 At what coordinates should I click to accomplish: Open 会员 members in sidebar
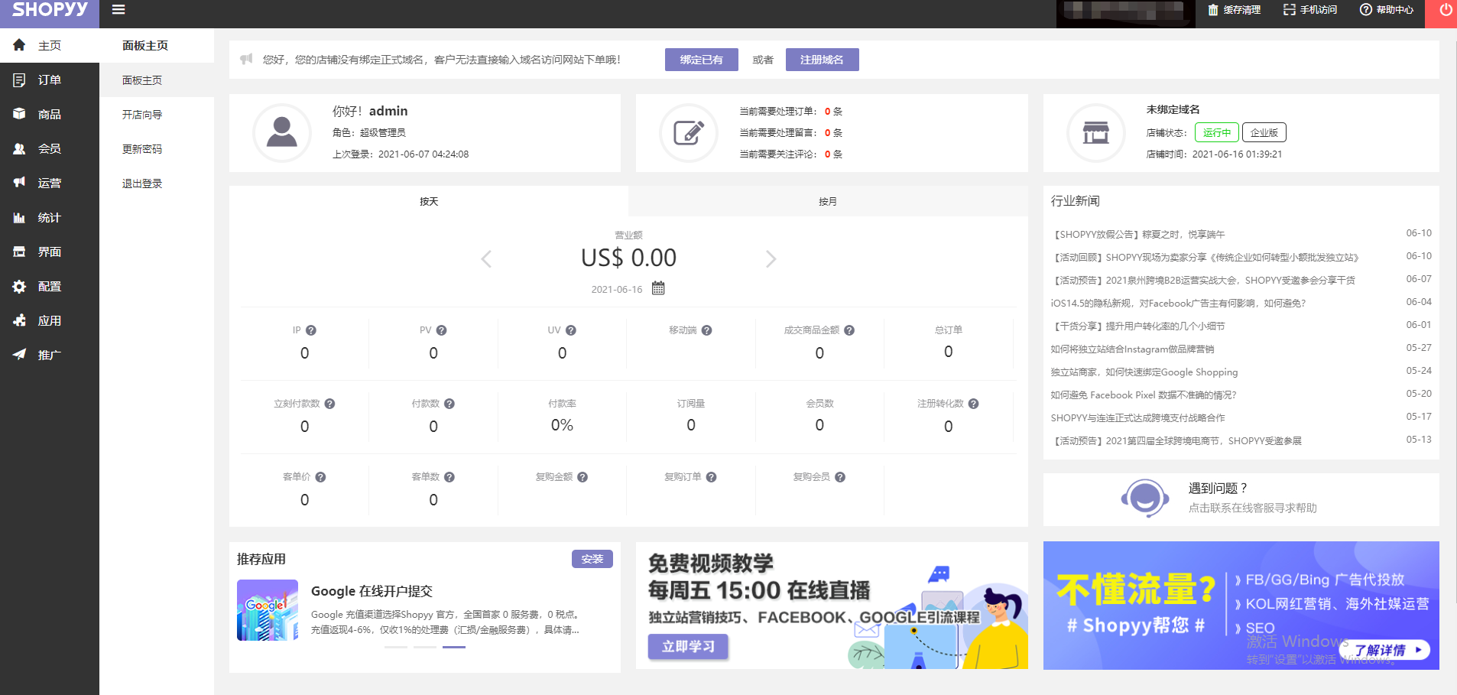click(x=50, y=148)
